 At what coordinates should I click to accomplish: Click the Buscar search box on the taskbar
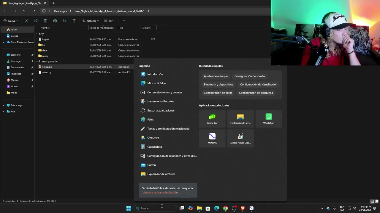[x=155, y=208]
